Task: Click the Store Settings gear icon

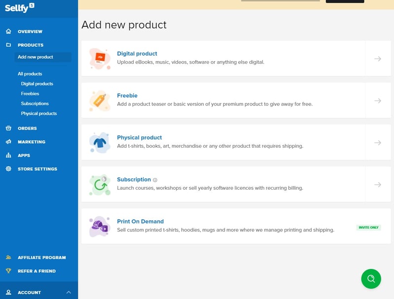Action: 8,169
